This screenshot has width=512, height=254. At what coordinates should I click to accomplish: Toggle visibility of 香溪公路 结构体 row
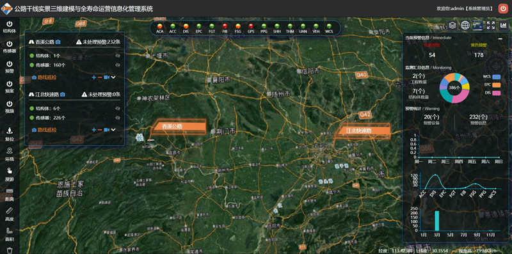pyautogui.click(x=118, y=56)
